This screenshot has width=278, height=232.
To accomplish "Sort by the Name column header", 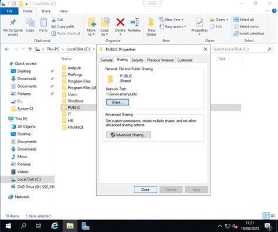I will pyautogui.click(x=66, y=59).
